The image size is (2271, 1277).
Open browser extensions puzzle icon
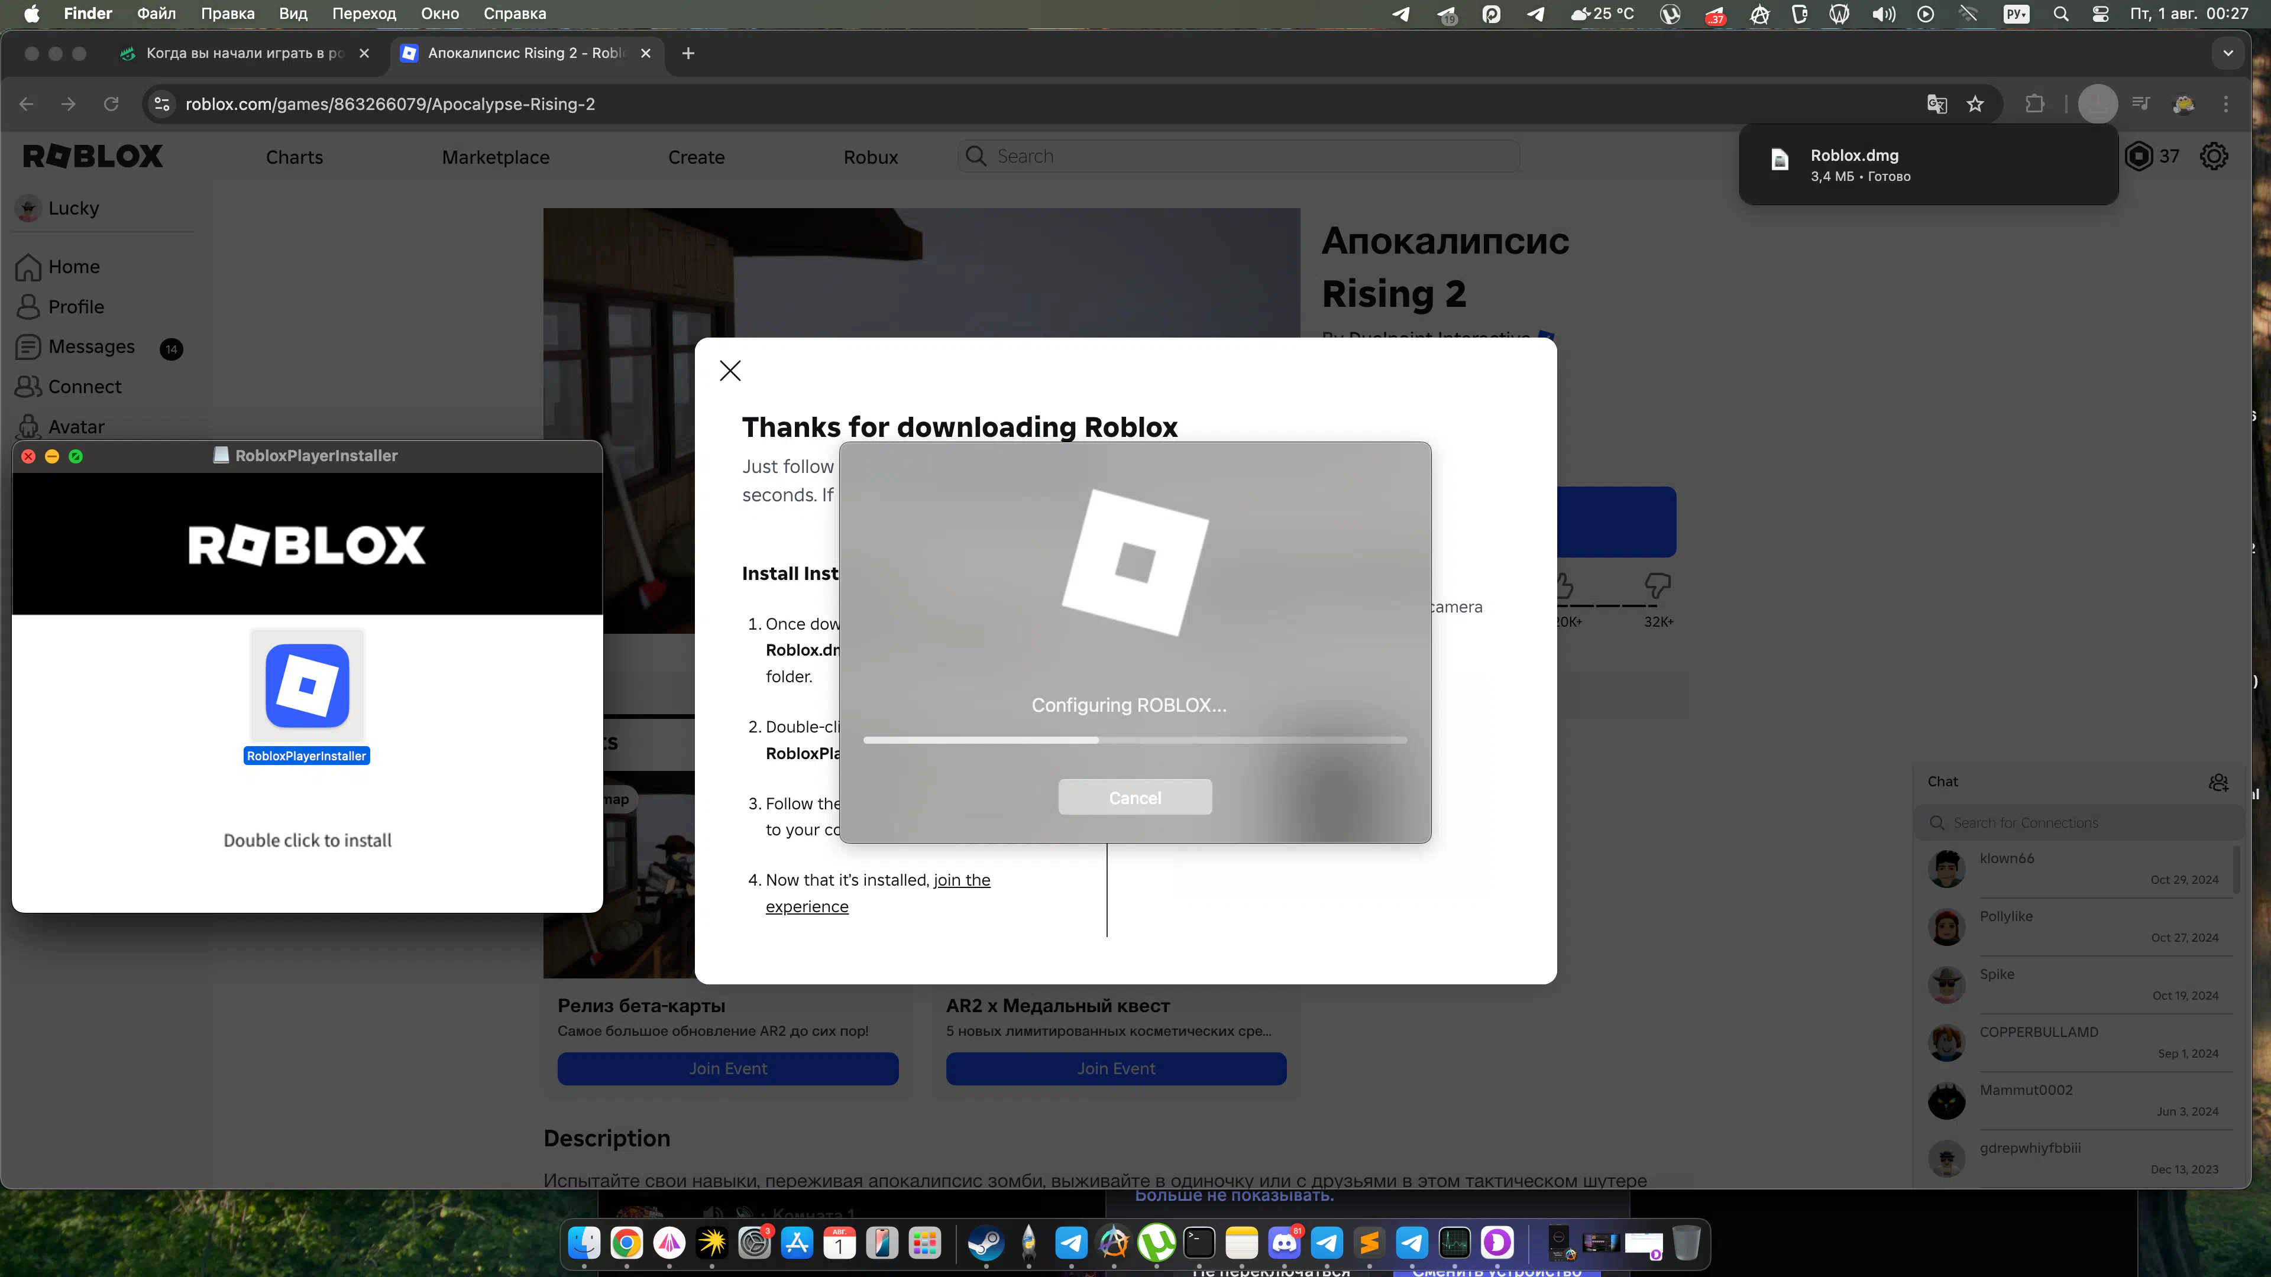(x=2034, y=104)
